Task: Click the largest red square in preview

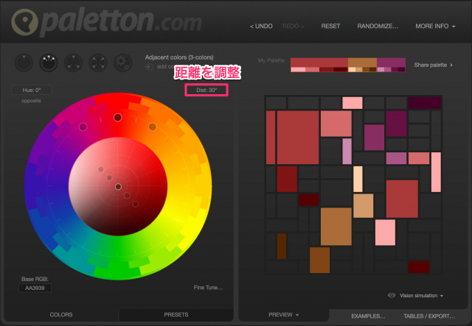Action: pyautogui.click(x=298, y=138)
